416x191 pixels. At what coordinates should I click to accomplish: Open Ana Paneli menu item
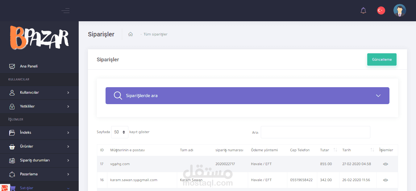pyautogui.click(x=39, y=66)
